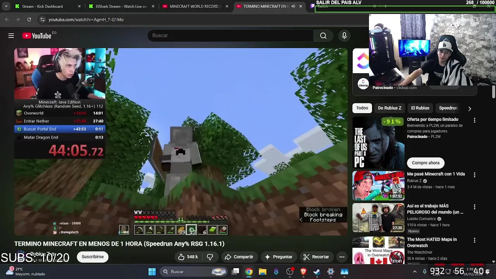
Task: Go back using the browser back arrow
Action: 7,19
